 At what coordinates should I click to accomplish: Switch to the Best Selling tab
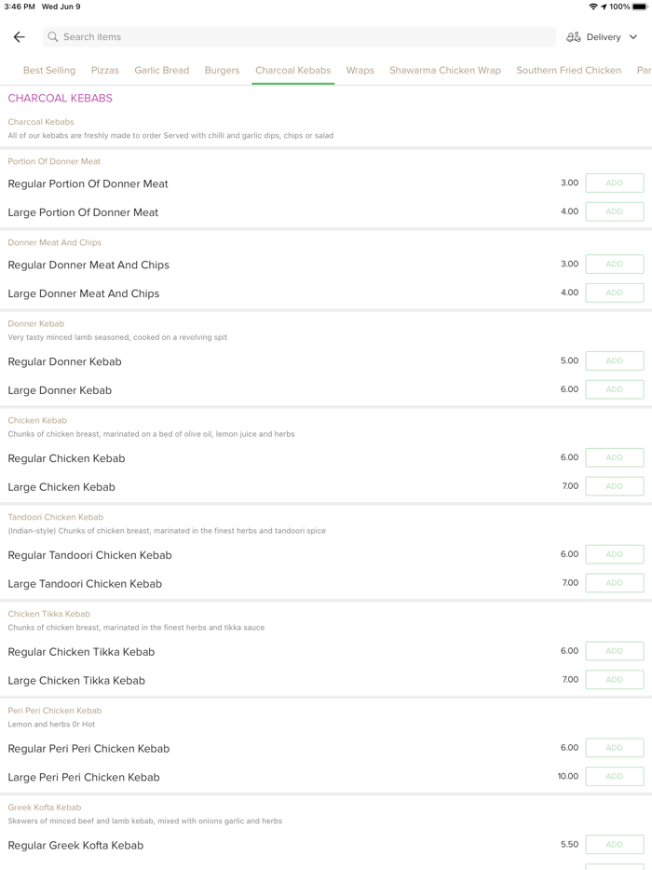click(49, 71)
